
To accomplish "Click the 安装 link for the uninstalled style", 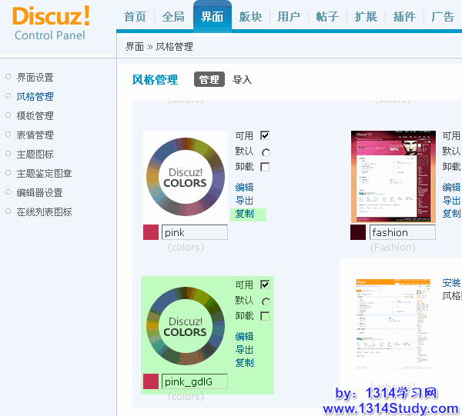I will click(451, 283).
